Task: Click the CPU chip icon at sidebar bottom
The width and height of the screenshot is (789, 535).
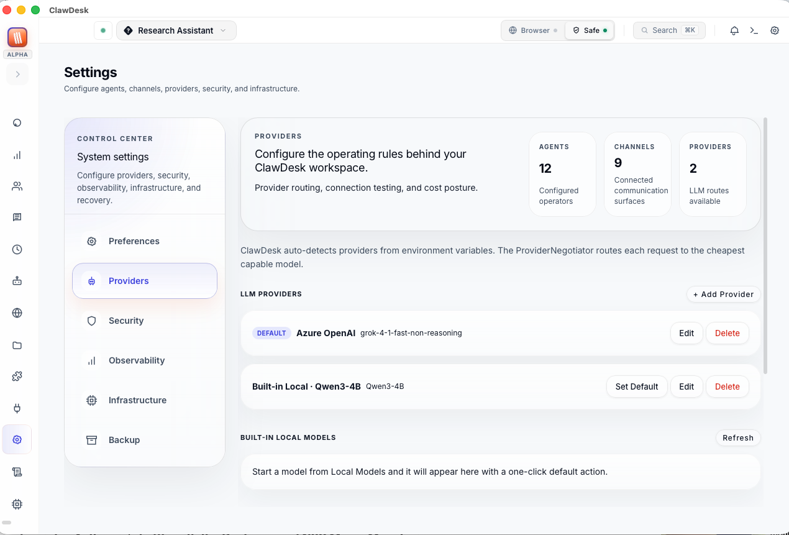Action: coord(17,504)
